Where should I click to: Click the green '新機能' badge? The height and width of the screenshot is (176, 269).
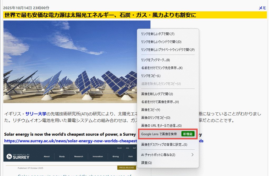point(188,134)
